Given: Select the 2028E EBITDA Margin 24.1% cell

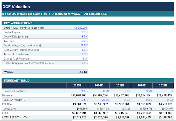Looking at the screenshot, I should 142,100.
